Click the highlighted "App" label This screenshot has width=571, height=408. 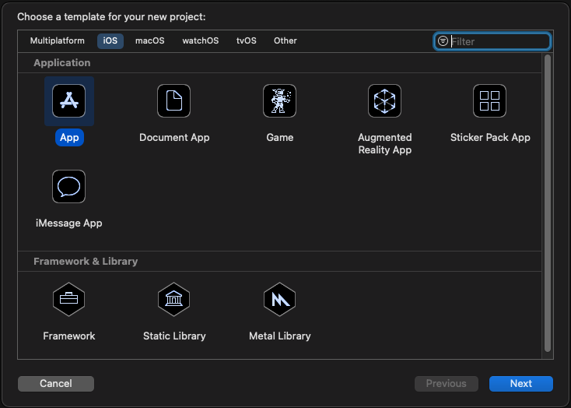click(x=69, y=138)
